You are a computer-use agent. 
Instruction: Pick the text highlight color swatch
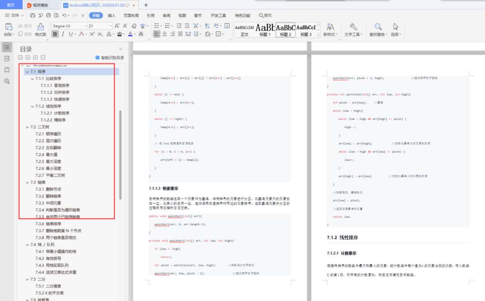click(119, 34)
